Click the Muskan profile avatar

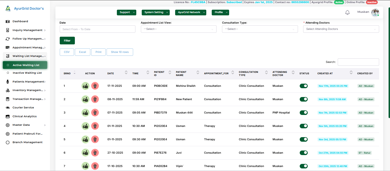pos(375,12)
